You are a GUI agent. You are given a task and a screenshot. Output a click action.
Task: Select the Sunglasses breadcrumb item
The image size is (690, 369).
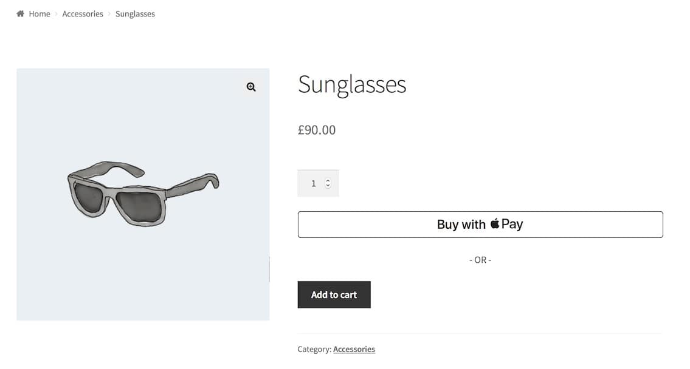135,13
